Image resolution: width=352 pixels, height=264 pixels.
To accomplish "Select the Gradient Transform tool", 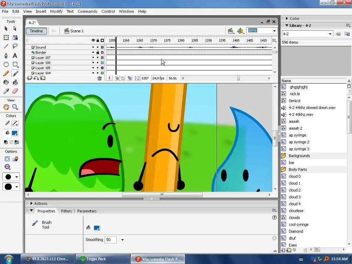I will point(15,37).
